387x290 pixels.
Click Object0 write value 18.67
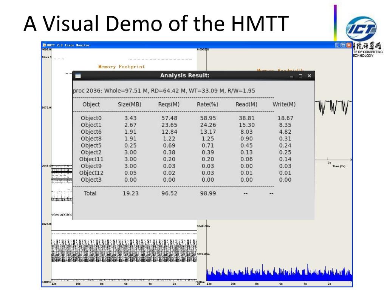tap(285, 118)
